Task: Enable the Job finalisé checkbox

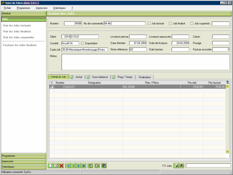Action: click(170, 23)
